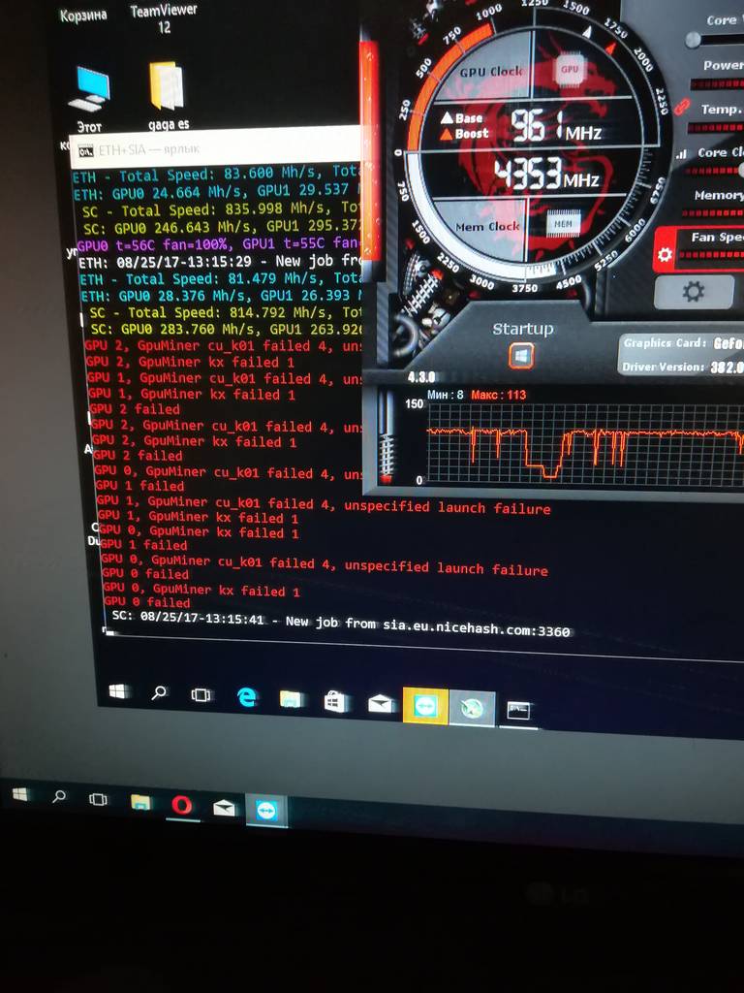Click the signal bars icon beside Core Clock

[x=681, y=154]
